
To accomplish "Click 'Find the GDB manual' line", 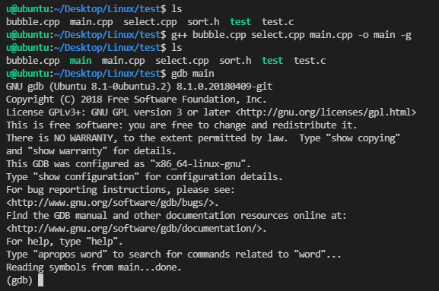I will pyautogui.click(x=177, y=216).
